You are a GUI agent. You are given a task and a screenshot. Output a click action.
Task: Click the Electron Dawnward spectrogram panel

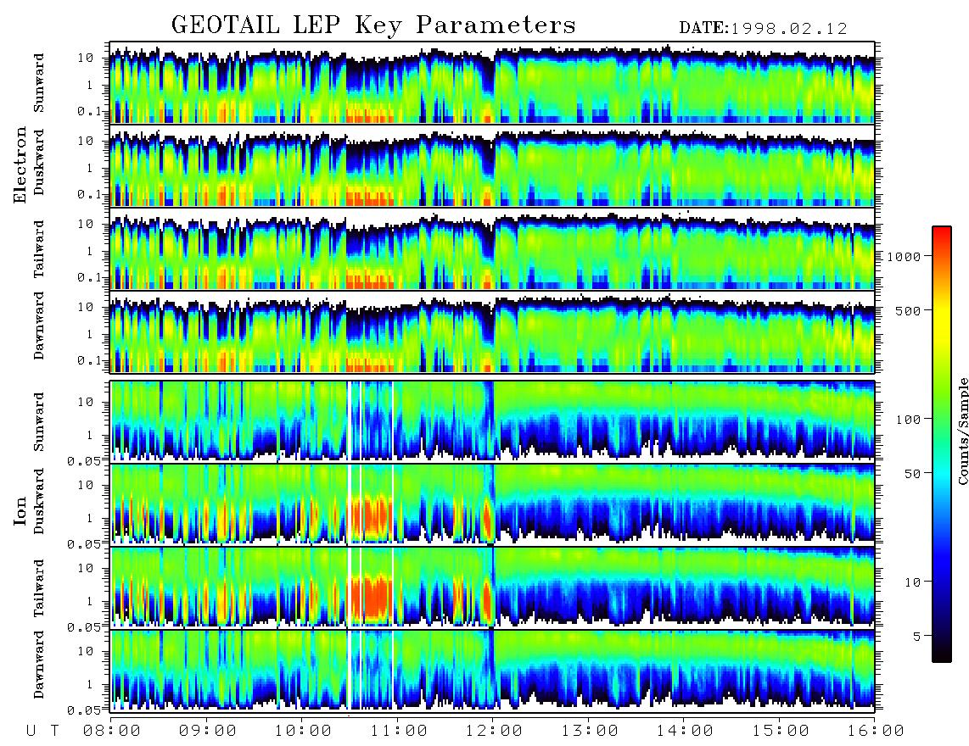click(x=492, y=333)
